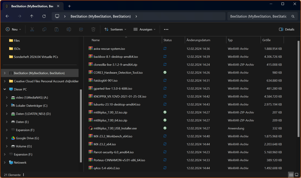Open the Neu dropdown menu
This screenshot has width=301, height=178.
click(13, 29)
